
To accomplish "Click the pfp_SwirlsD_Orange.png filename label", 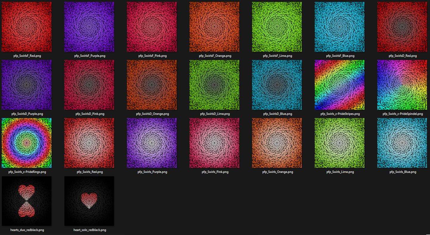I will [x=152, y=114].
